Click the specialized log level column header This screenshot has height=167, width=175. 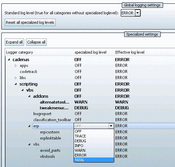coord(94,52)
